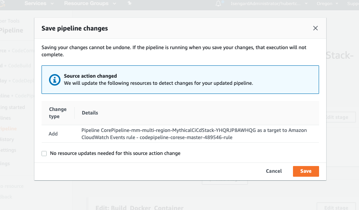Check No resource updates needed checkbox
359x210 pixels.
pyautogui.click(x=44, y=153)
